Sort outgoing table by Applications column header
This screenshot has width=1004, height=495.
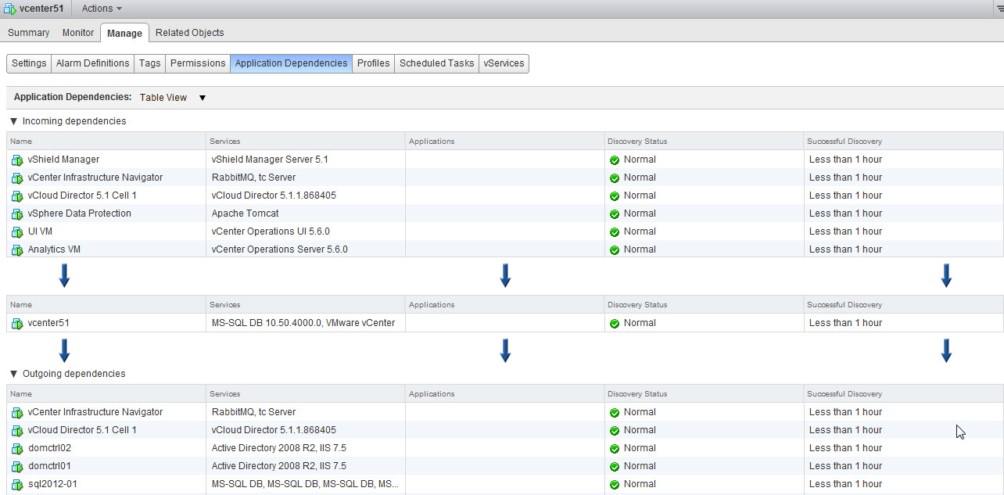pos(504,394)
